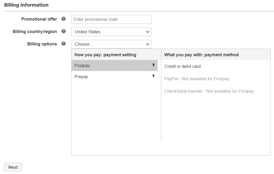Screen dimensions: 274x174
Task: Click the PayPal - Not available for Postpay option
Action: tap(197, 79)
